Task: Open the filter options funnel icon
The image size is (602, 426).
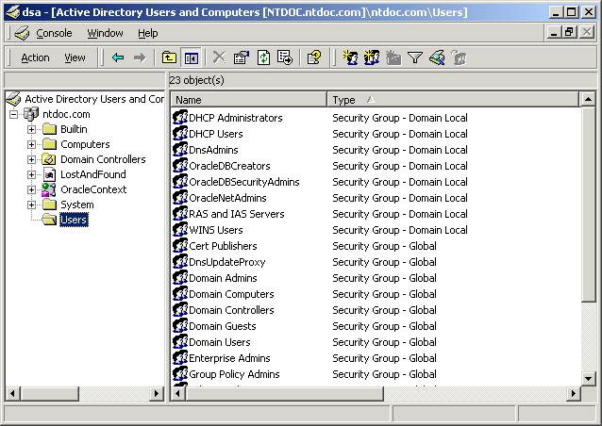Action: [415, 57]
